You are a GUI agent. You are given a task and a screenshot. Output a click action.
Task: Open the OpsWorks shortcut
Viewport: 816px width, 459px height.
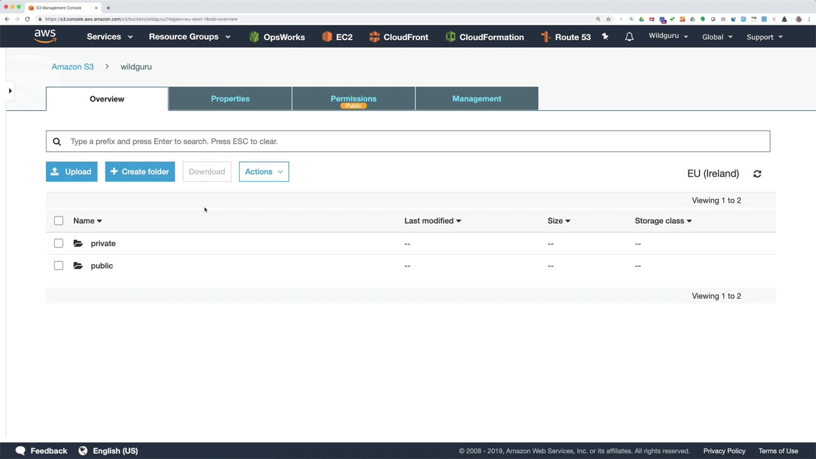pos(277,37)
